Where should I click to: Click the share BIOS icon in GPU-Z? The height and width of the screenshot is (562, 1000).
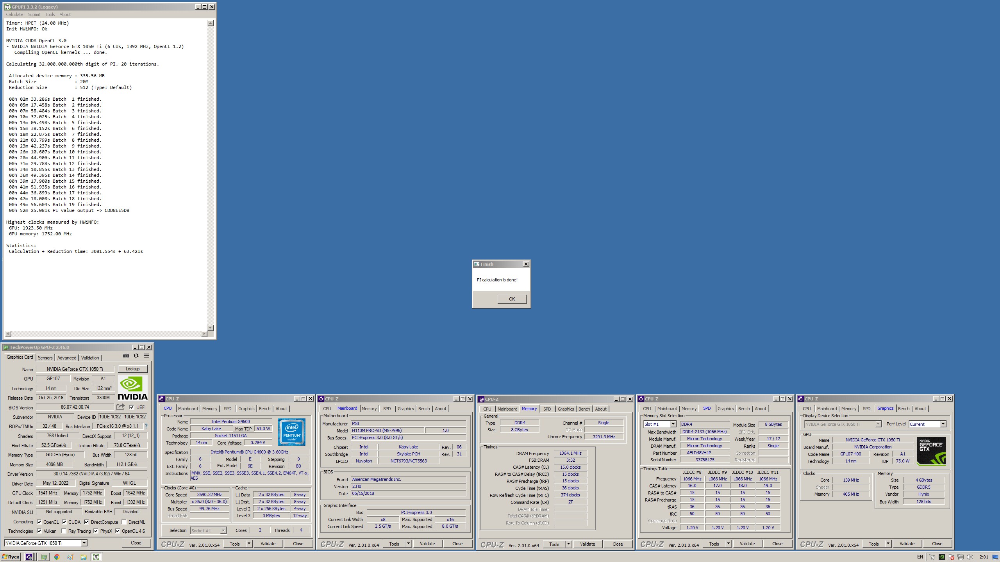[120, 407]
